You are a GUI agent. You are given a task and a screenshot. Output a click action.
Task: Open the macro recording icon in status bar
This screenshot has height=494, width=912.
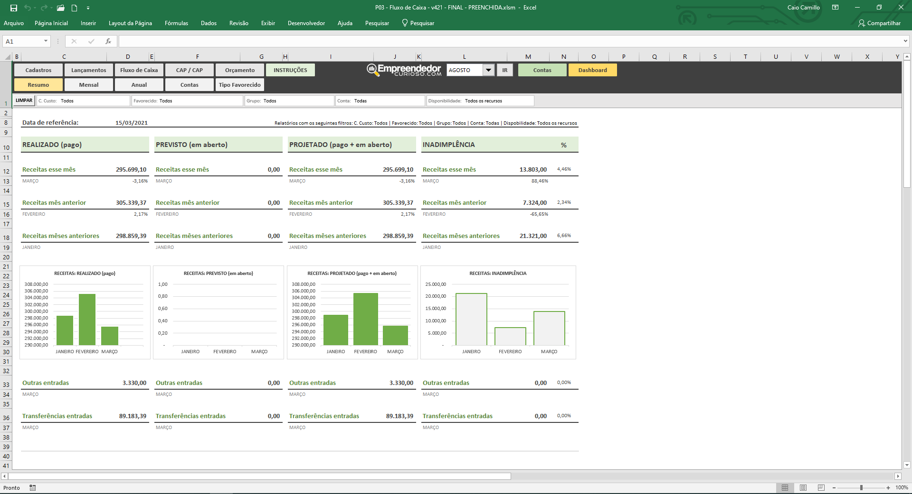pos(33,487)
